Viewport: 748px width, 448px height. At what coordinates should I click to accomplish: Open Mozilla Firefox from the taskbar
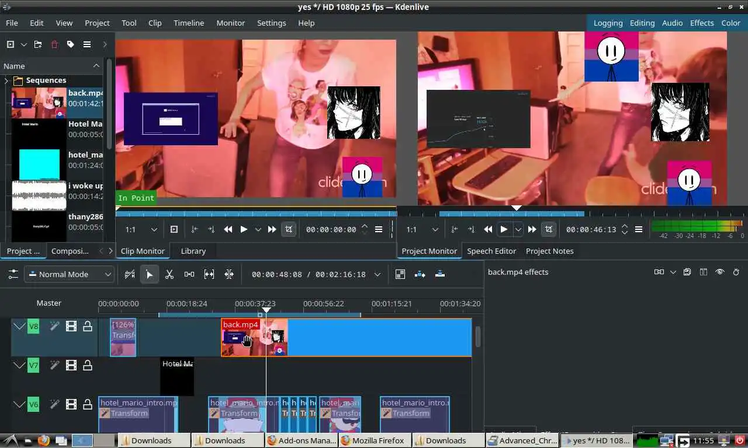click(374, 440)
